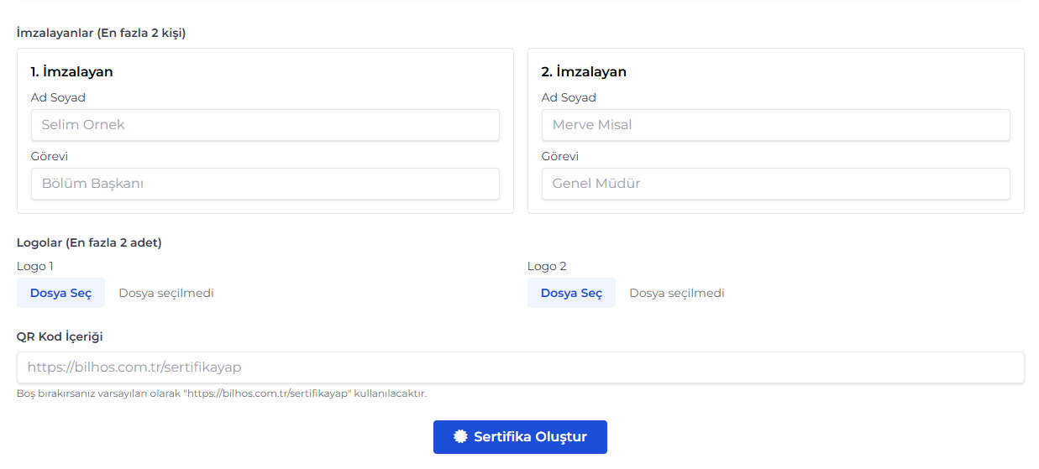Focus first signer's Ad Soyad field
The width and height of the screenshot is (1039, 469).
pos(265,125)
